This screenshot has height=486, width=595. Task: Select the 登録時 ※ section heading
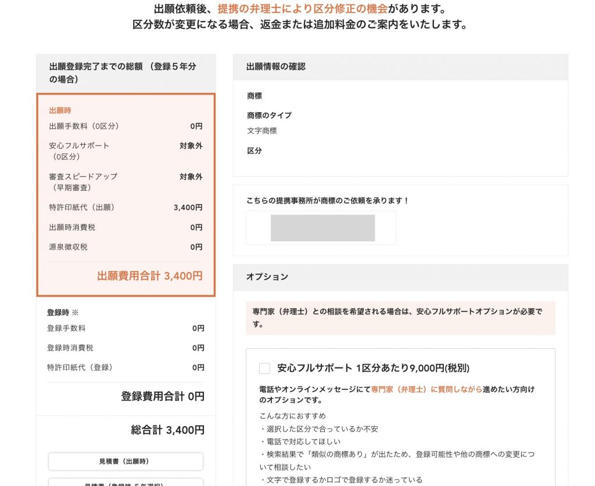(59, 313)
